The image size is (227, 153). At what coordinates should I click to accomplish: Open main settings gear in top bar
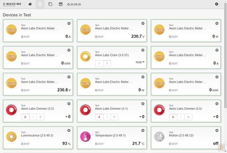(x=216, y=4)
